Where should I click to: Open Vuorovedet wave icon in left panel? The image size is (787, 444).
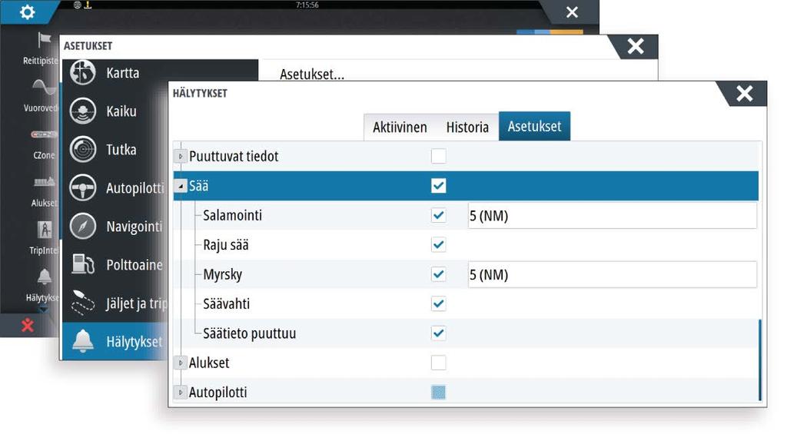[x=44, y=87]
